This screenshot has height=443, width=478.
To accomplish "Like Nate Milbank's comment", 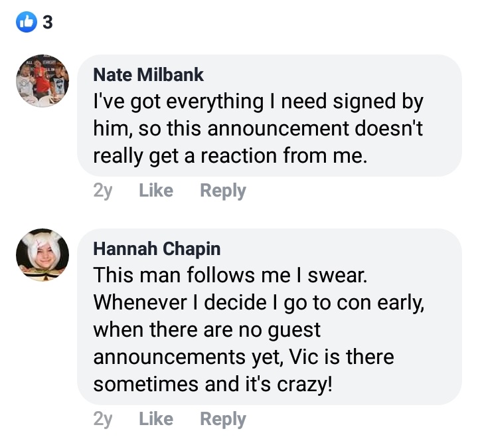I will click(x=156, y=190).
